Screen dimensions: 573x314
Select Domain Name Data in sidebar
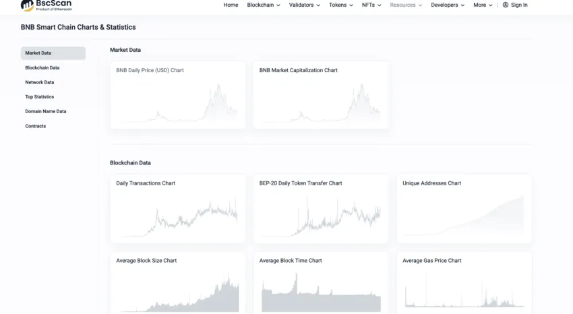tap(46, 111)
